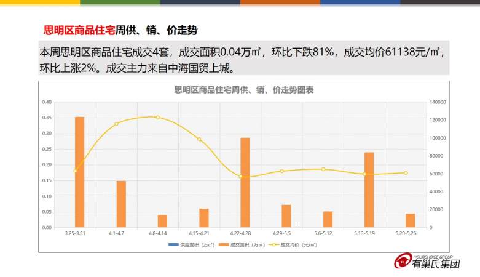Screen dimensions: 480x277
Task: Click the blue 供应面积 legend swatch
Action: click(x=173, y=245)
